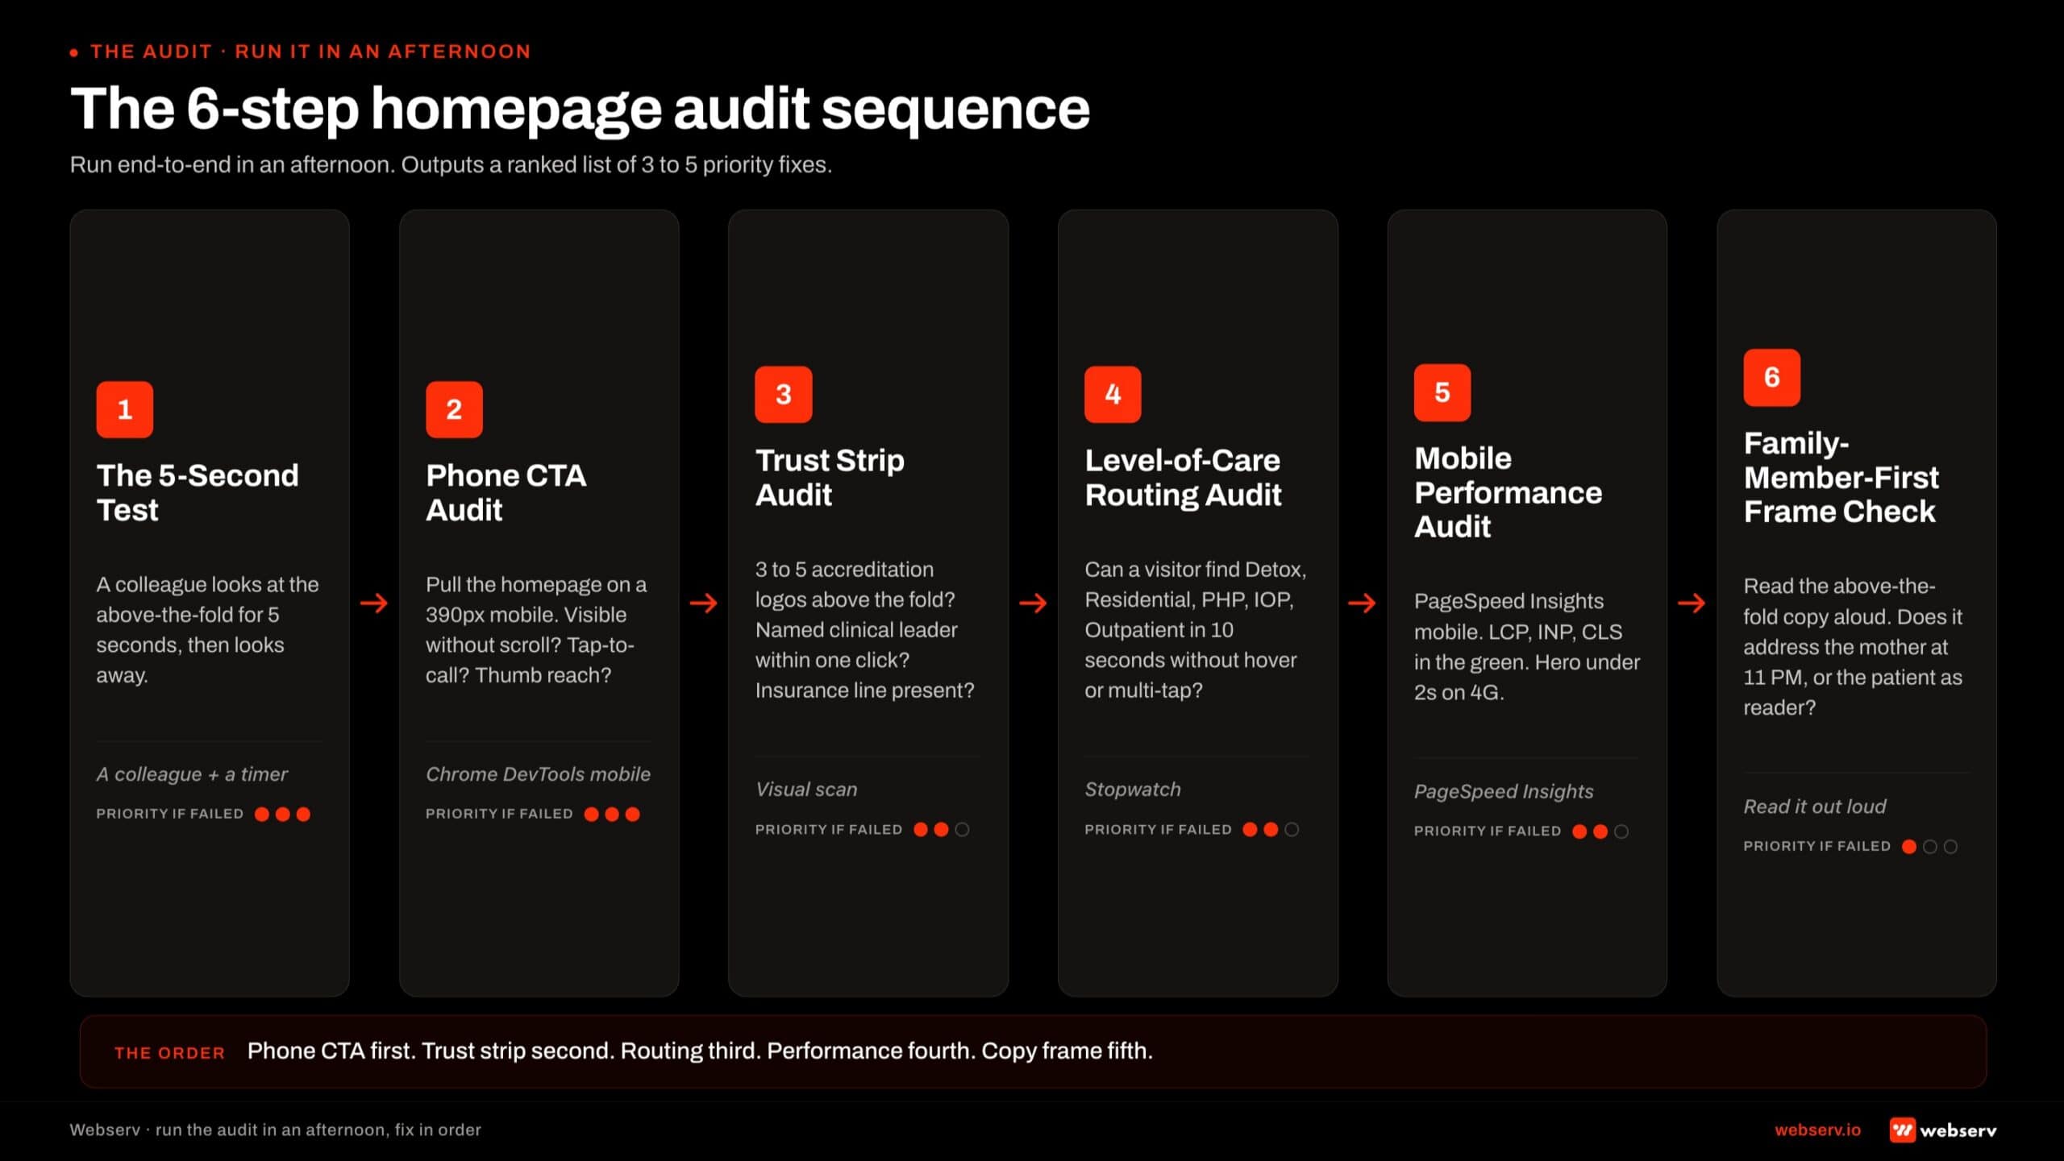Open the webserv.io link in the footer
The width and height of the screenshot is (2064, 1161).
click(1817, 1130)
